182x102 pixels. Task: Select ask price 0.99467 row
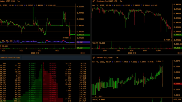tap(53, 97)
